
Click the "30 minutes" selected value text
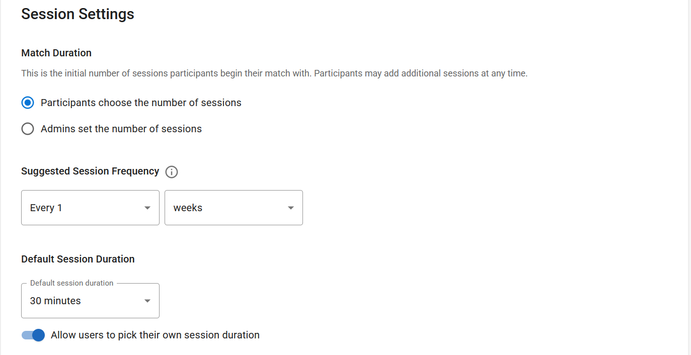pos(55,301)
